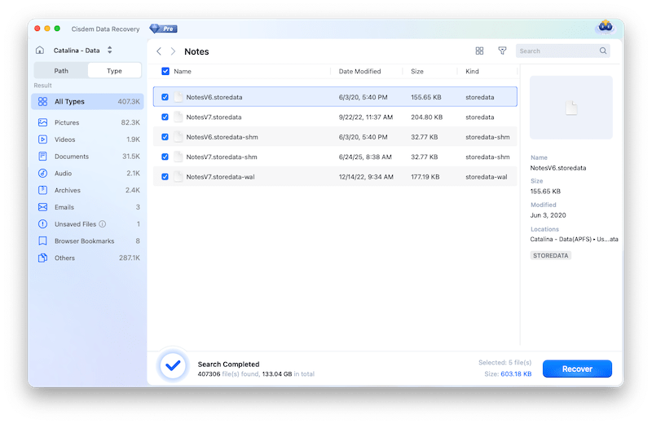Uncheck NotesV7.storedata-wal file checkbox
The height and width of the screenshot is (424, 652).
165,176
